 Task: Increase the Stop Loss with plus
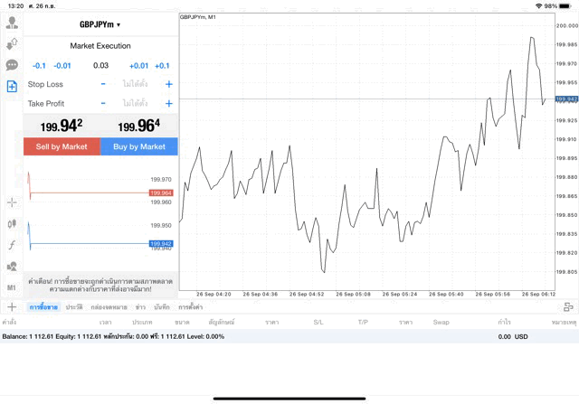pos(169,84)
